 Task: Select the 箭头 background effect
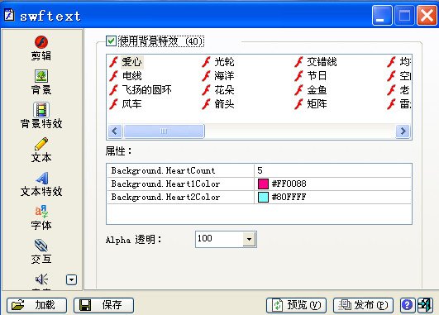[x=224, y=104]
